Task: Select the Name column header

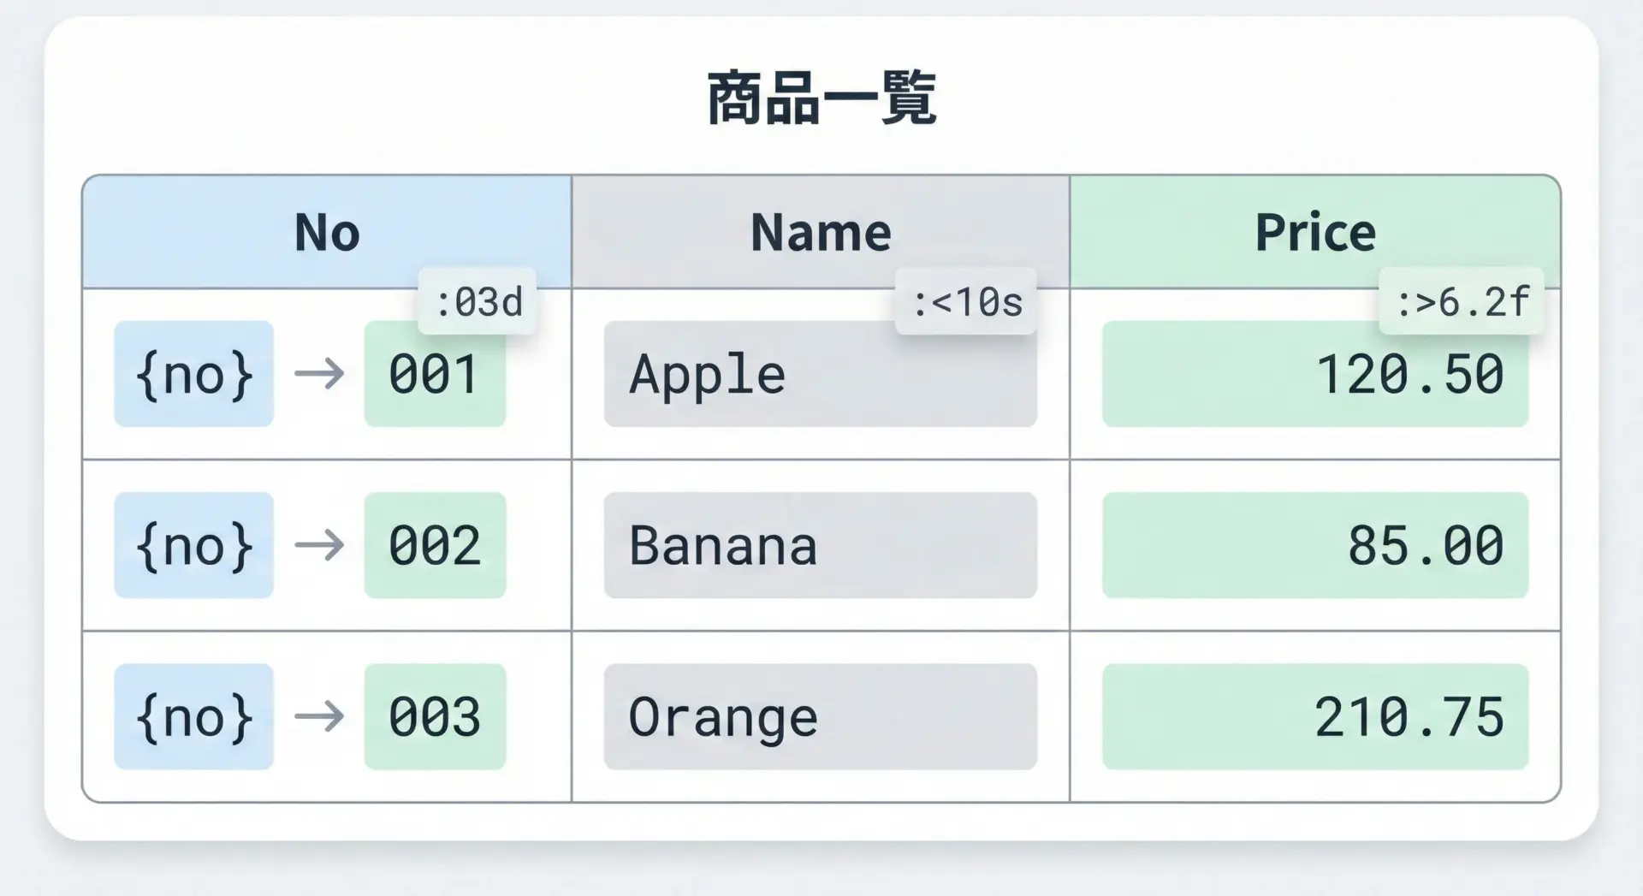Action: tap(821, 232)
